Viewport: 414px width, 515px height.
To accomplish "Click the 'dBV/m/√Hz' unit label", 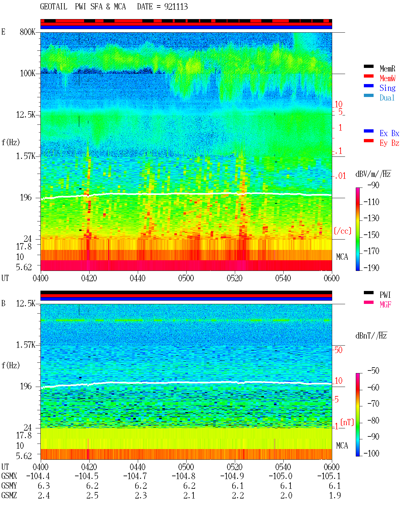I will click(x=373, y=174).
